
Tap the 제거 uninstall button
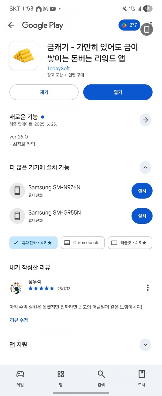[x=44, y=92]
